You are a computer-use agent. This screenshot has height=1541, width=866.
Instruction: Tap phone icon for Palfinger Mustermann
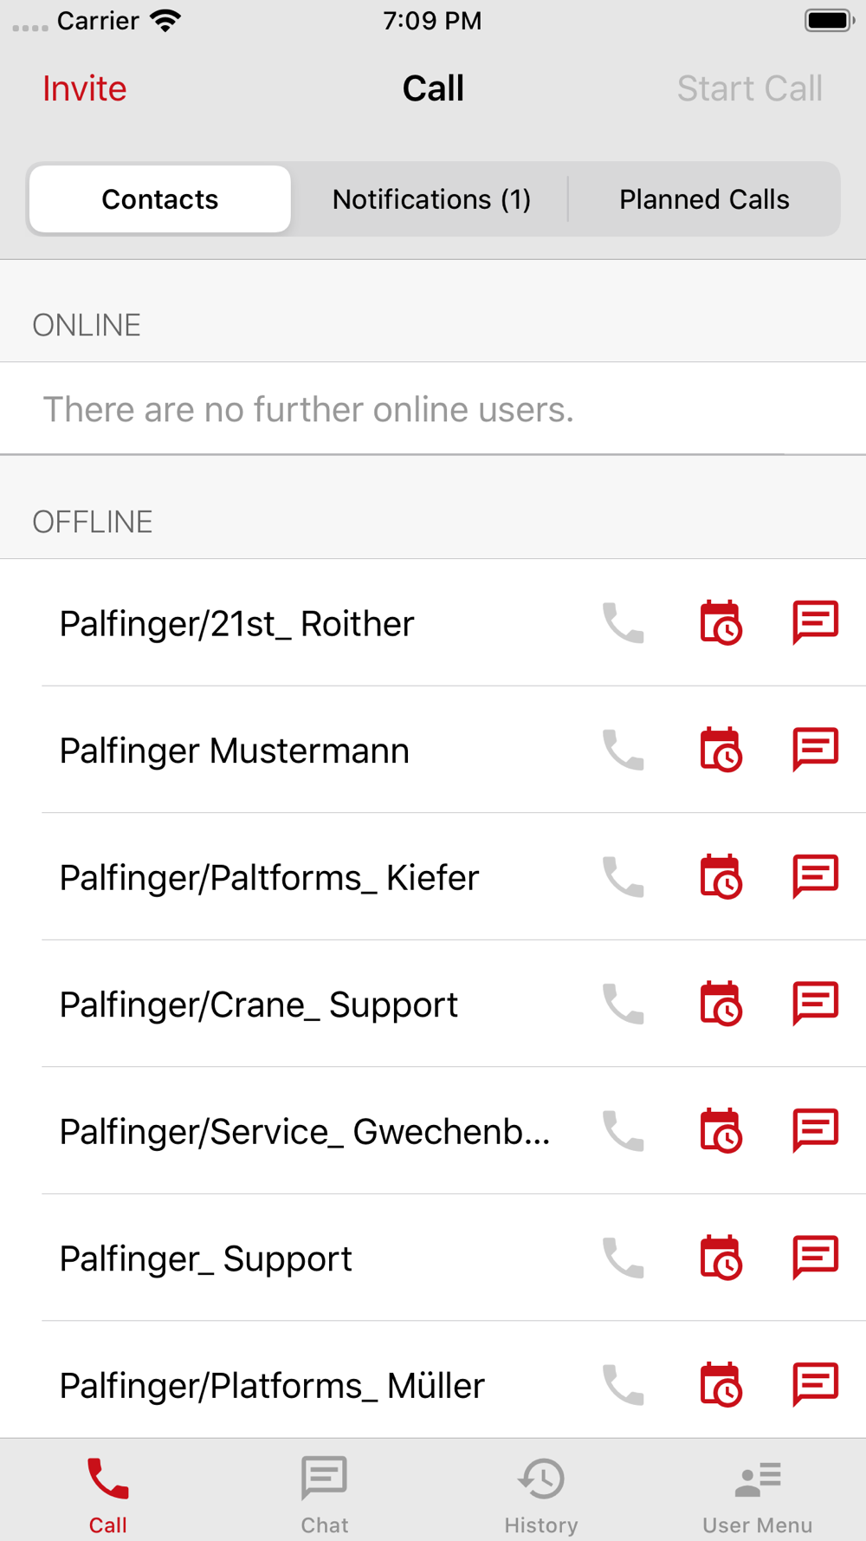pyautogui.click(x=624, y=750)
